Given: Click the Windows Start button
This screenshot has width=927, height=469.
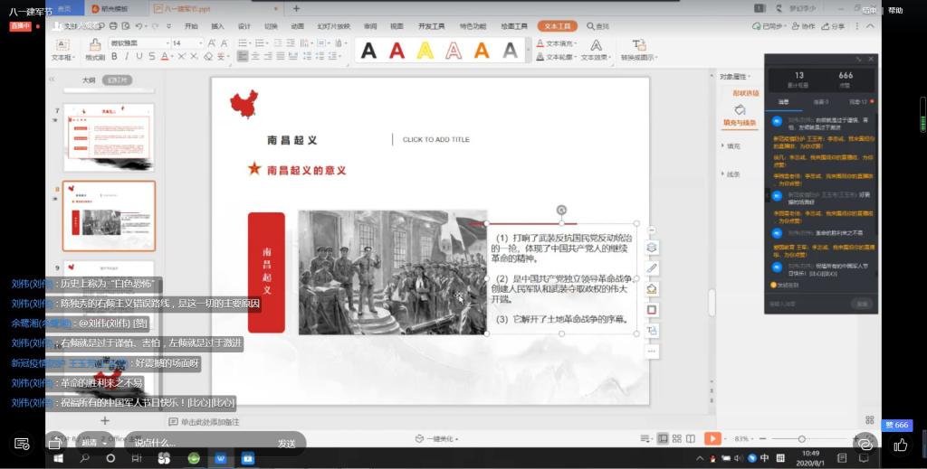Looking at the screenshot, I should tap(59, 458).
